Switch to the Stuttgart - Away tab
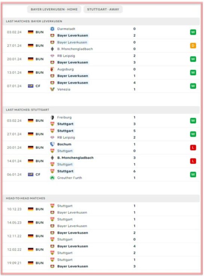This screenshot has width=206, height=277. (103, 9)
